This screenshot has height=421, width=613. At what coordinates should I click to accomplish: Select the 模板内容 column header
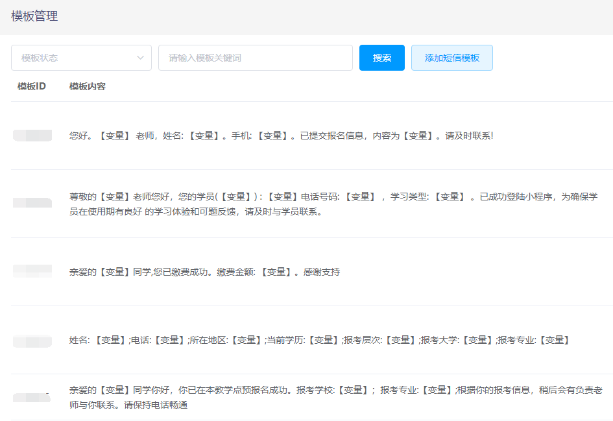pos(88,86)
